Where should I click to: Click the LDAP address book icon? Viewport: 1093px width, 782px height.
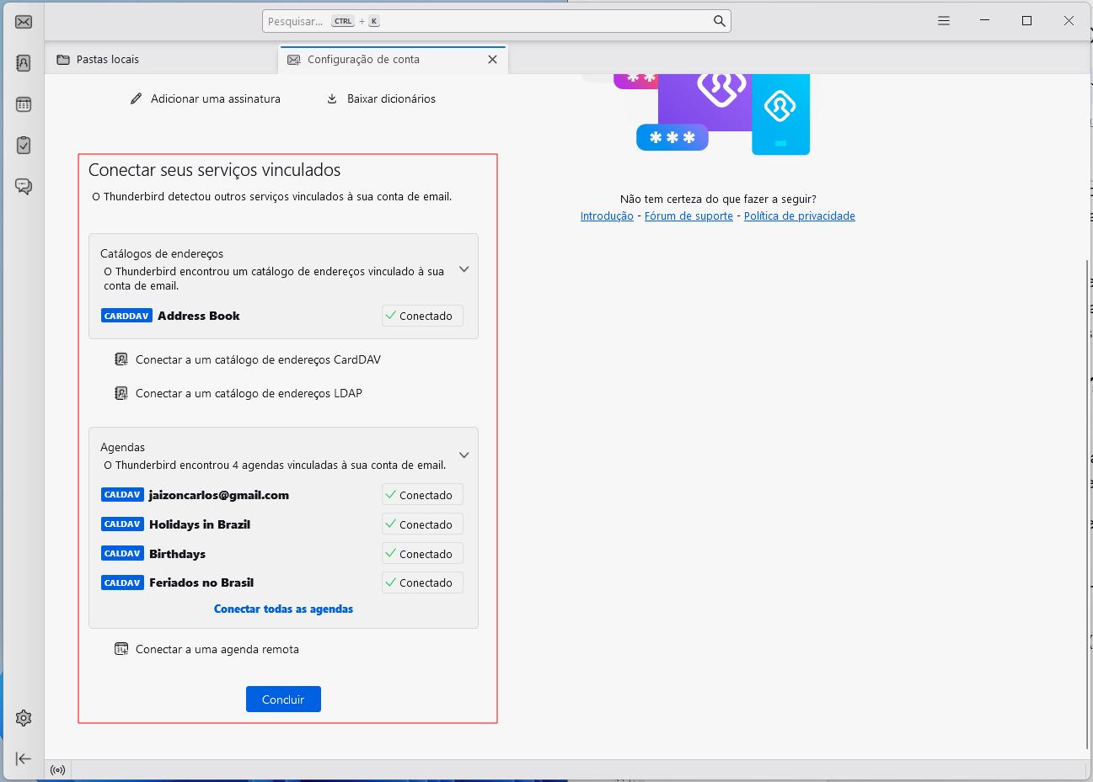coord(121,393)
